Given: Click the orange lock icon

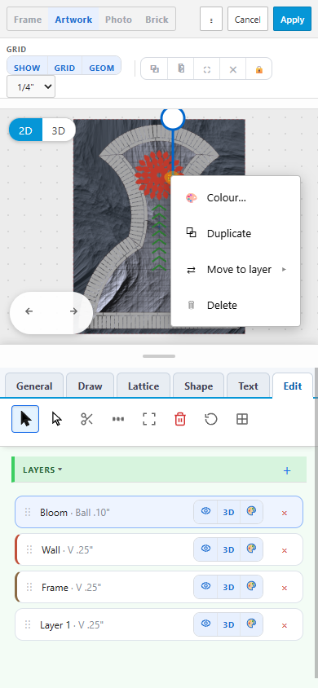Looking at the screenshot, I should click(x=258, y=69).
